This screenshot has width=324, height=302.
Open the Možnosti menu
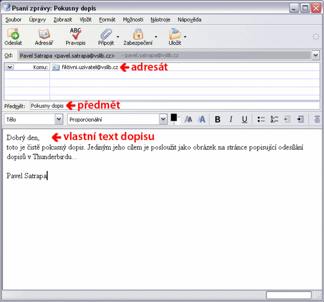[133, 19]
